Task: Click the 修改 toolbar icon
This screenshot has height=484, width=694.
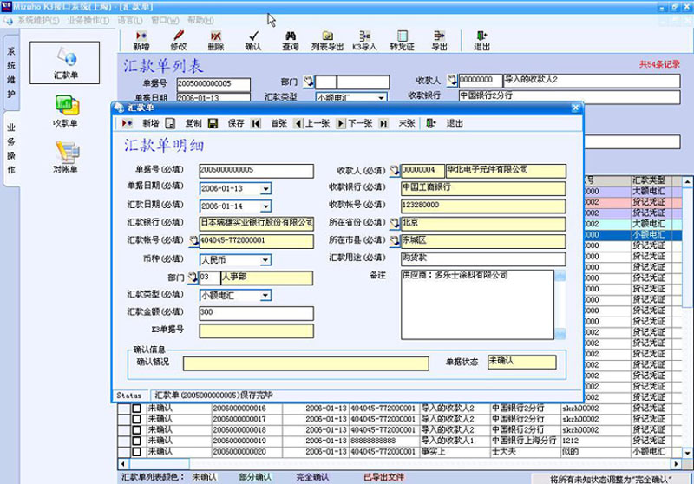Action: [179, 40]
